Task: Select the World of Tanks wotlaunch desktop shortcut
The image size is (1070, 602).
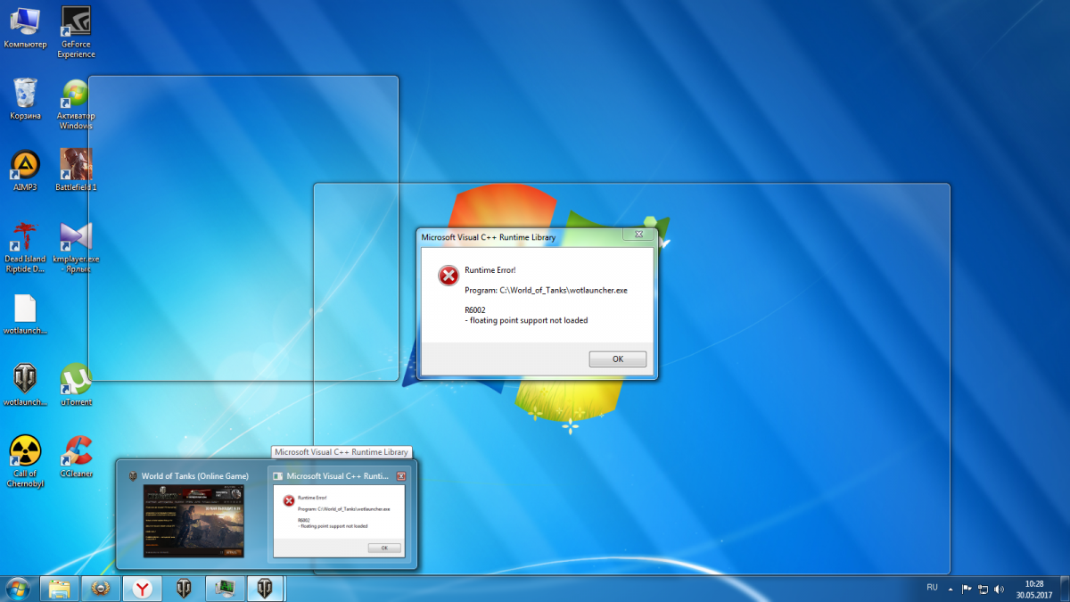Action: click(x=25, y=384)
